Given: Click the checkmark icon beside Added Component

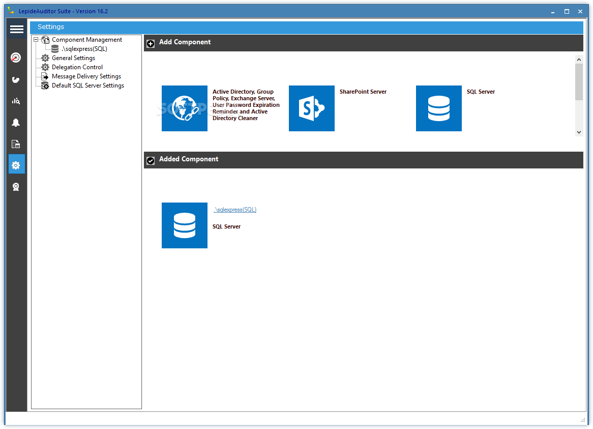Looking at the screenshot, I should [151, 161].
